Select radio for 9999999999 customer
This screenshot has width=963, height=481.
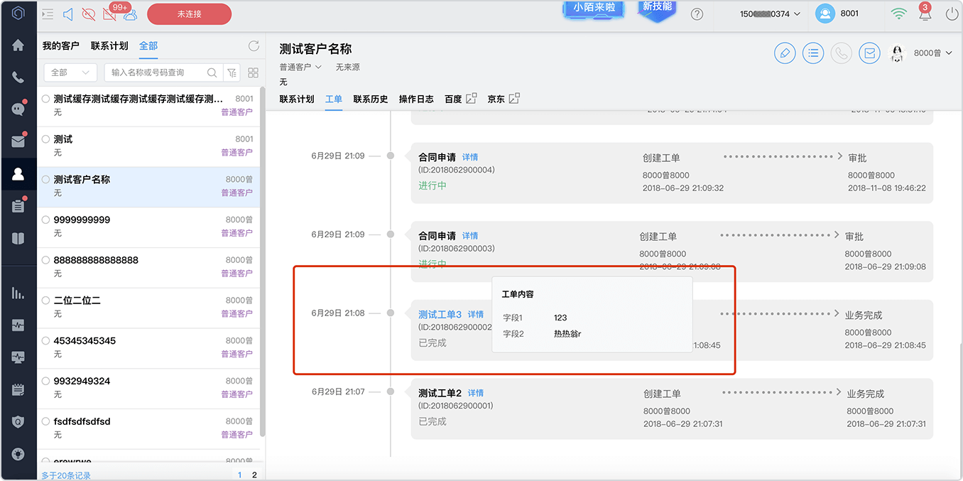[x=45, y=220]
